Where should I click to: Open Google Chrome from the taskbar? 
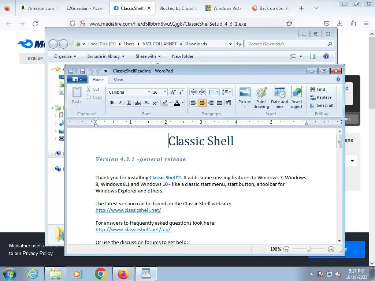tap(100, 274)
